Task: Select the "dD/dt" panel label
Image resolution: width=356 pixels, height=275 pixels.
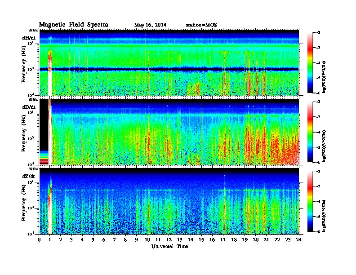Action: (29, 107)
